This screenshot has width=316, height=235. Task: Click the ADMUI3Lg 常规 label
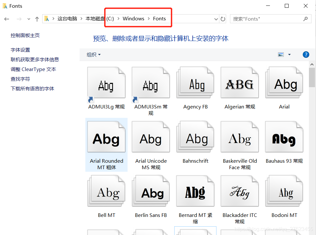(106, 107)
